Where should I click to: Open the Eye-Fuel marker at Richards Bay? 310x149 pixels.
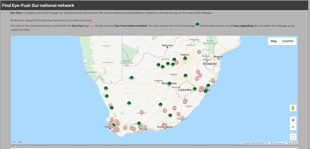tap(213, 81)
